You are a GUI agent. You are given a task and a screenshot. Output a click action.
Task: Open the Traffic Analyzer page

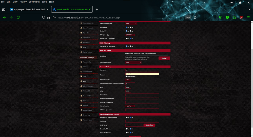click(88, 52)
